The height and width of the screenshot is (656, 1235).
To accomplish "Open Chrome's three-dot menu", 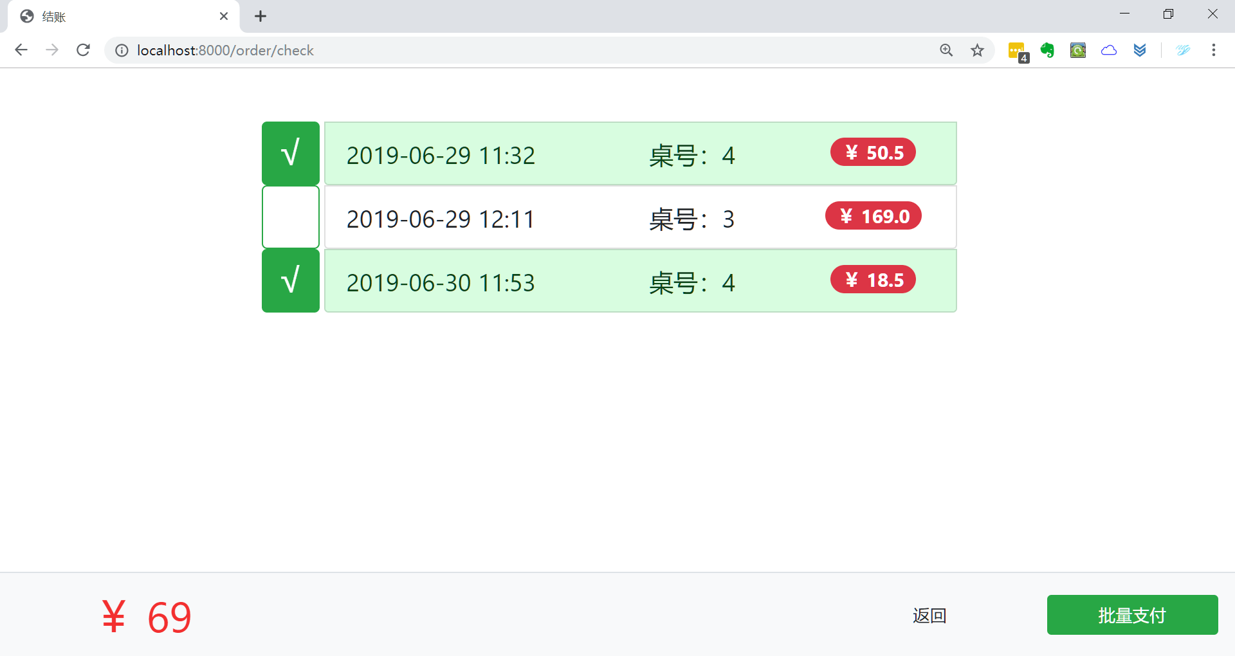I will pyautogui.click(x=1214, y=50).
